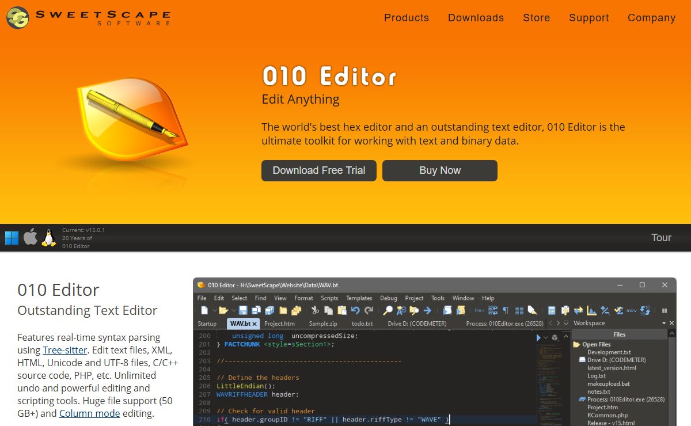Click the Windows platform icon
The image size is (691, 426).
click(x=12, y=238)
